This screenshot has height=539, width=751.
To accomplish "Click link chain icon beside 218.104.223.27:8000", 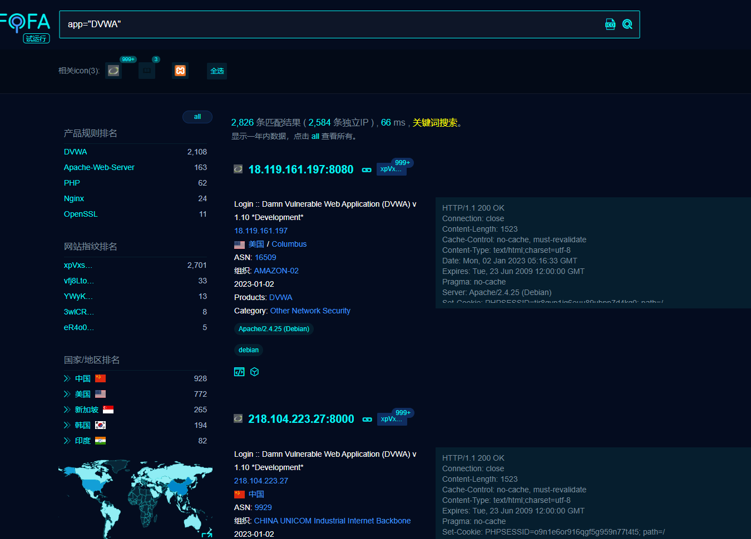I will click(x=367, y=420).
